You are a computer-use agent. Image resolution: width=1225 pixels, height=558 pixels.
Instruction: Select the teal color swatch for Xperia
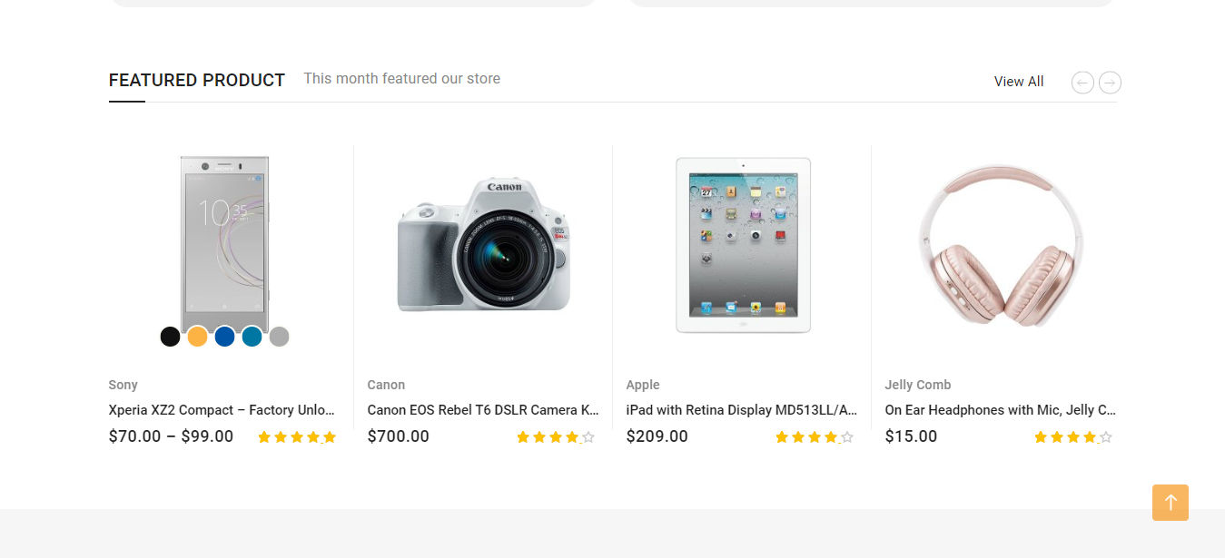point(252,337)
